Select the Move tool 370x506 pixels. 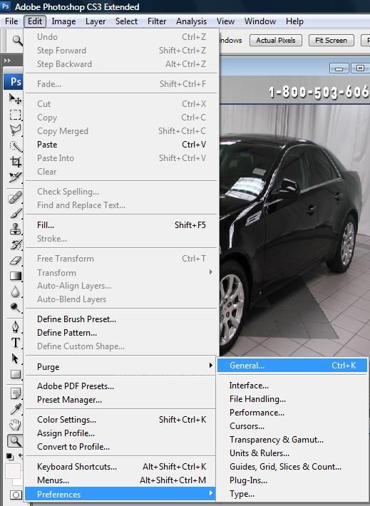(15, 98)
